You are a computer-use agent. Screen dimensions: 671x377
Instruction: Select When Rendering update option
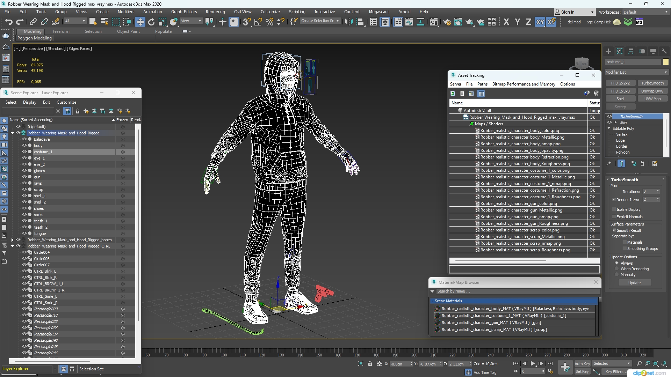tap(617, 269)
